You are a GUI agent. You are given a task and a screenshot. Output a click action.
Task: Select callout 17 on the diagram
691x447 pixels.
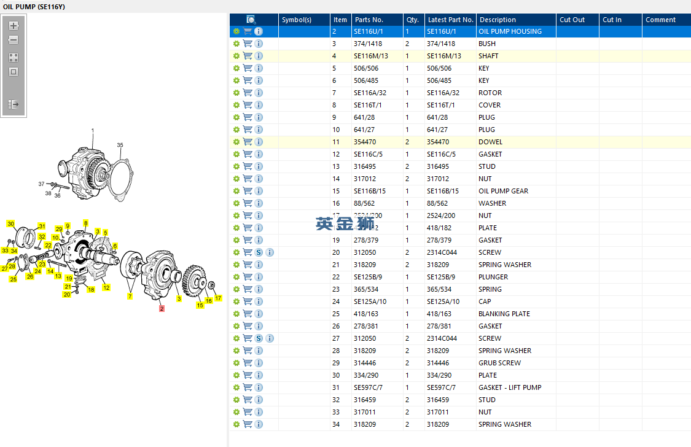tap(218, 298)
